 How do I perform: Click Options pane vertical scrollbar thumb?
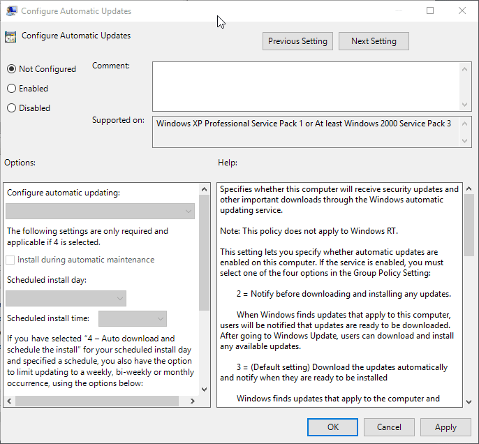coord(205,253)
